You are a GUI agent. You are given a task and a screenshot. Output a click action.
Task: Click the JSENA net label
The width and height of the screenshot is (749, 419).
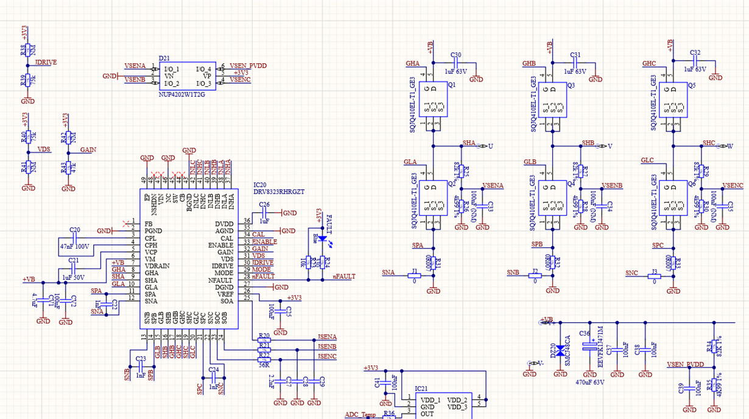point(327,337)
